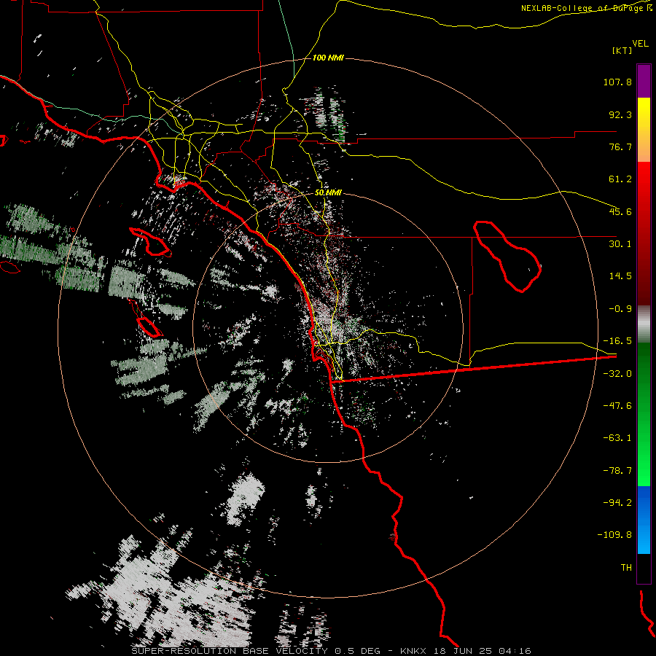Select the 92.3 scale value
The image size is (656, 656).
620,114
